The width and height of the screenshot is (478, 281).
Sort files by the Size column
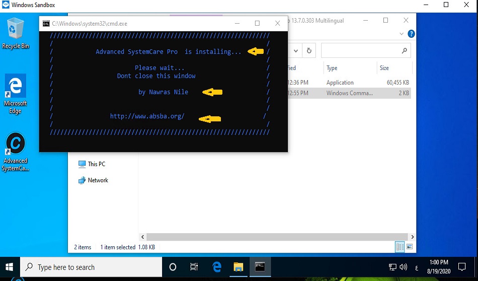pos(385,68)
